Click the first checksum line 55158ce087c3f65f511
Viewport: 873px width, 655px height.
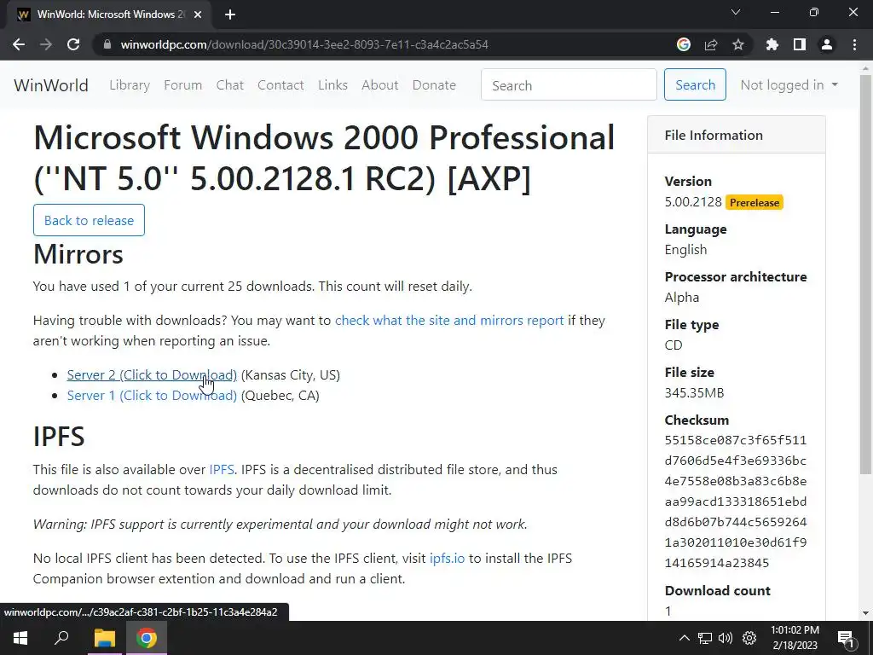coord(736,440)
